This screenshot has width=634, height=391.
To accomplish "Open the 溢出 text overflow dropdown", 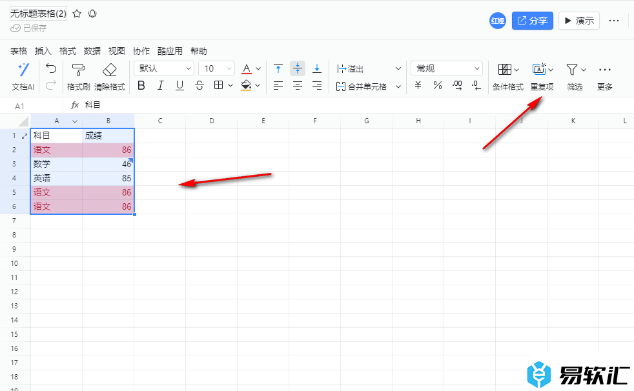I will 369,68.
